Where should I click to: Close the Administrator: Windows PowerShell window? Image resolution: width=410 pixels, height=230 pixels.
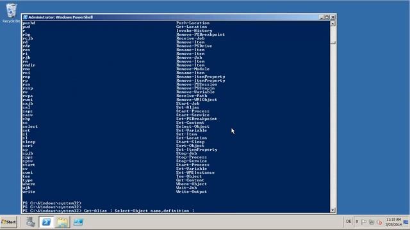[x=332, y=17]
